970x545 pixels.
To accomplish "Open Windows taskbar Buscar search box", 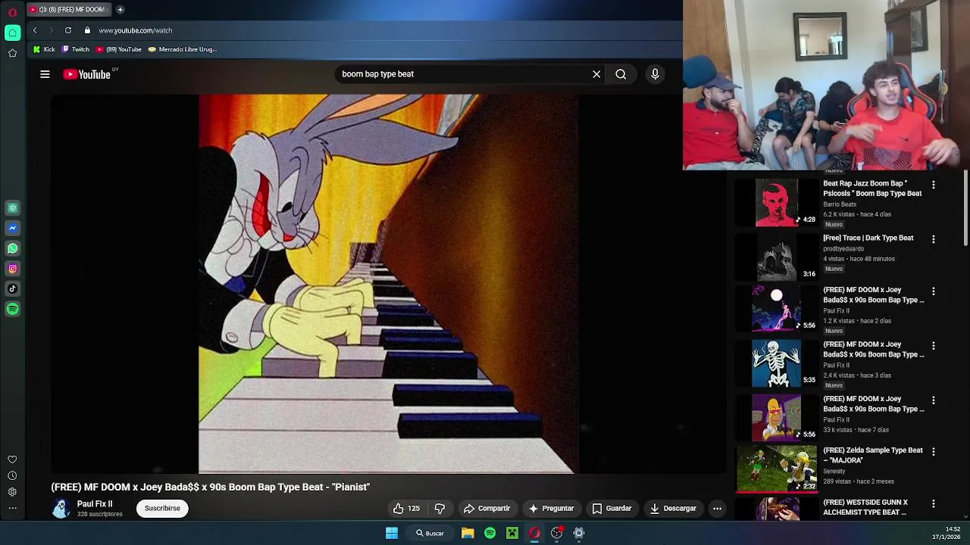I will point(430,533).
